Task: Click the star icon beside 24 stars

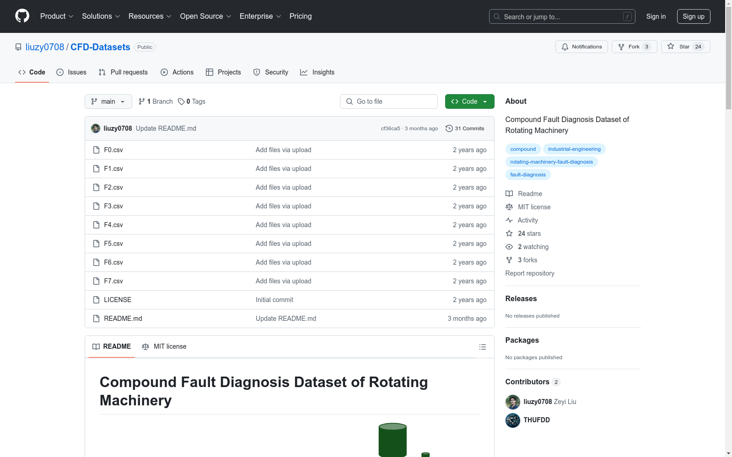Action: [x=509, y=234]
